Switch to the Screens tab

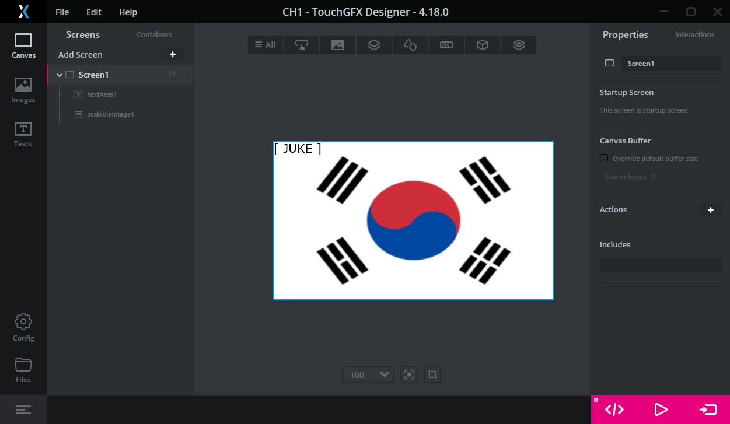pyautogui.click(x=83, y=35)
